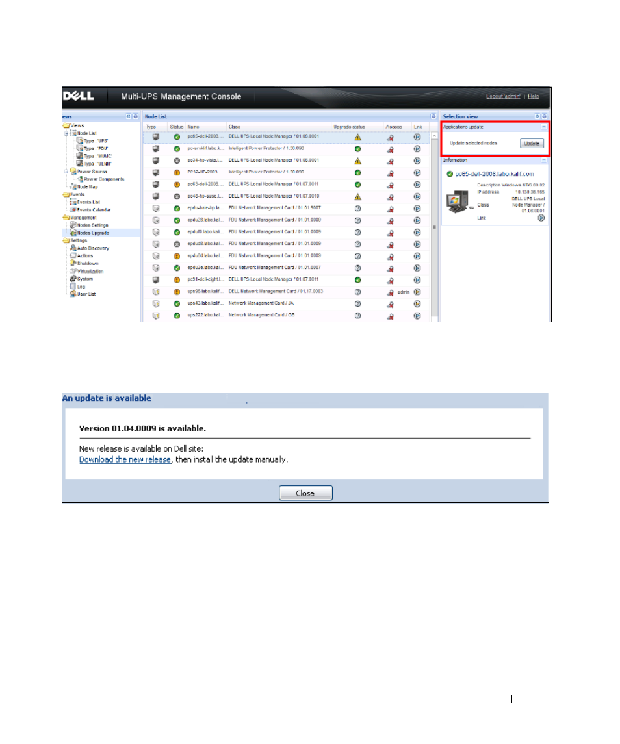The height and width of the screenshot is (744, 620).
Task: Collapse the Node List tree branch
Action: click(x=66, y=133)
